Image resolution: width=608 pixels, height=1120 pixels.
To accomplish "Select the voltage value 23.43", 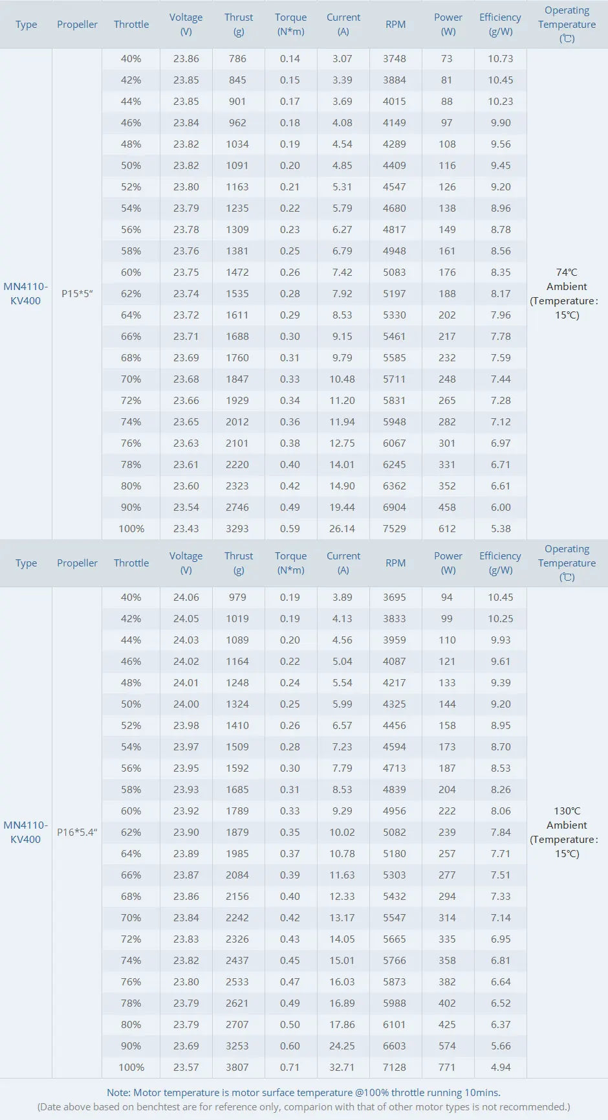I will [186, 528].
